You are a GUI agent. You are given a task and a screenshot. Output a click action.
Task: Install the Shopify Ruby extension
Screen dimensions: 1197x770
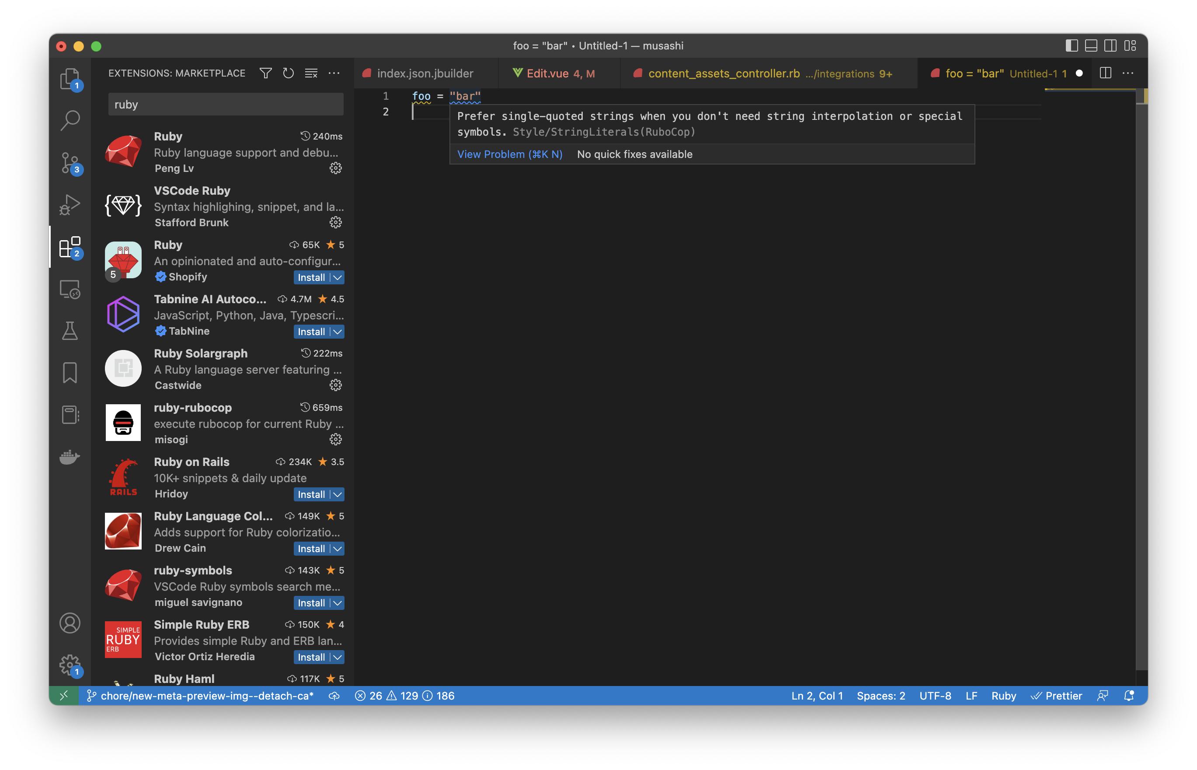(x=311, y=277)
